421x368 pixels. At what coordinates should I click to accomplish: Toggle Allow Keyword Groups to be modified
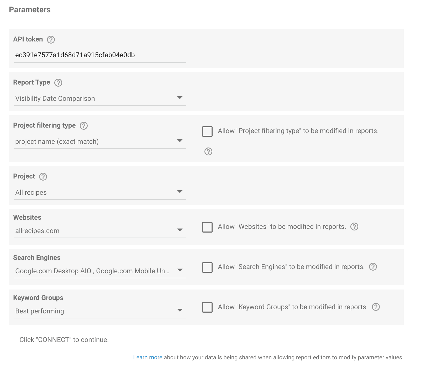pos(207,307)
